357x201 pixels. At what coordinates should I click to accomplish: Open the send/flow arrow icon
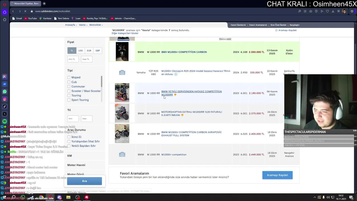click(322, 11)
